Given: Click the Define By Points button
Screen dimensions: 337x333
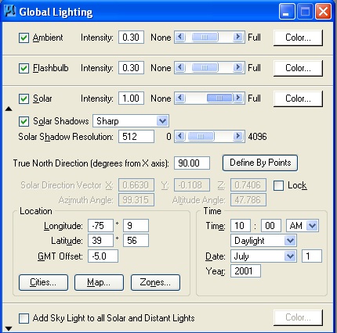Looking at the screenshot, I should click(x=260, y=163).
